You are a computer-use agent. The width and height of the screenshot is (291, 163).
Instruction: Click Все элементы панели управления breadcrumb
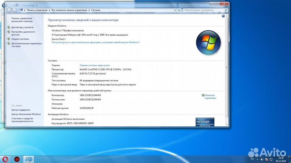click(x=69, y=10)
